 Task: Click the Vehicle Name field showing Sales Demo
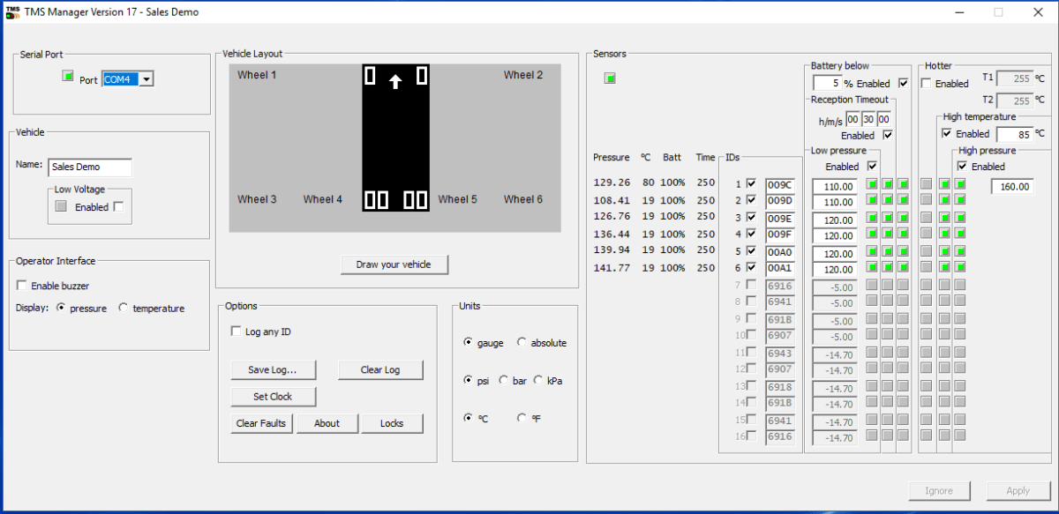click(x=89, y=167)
